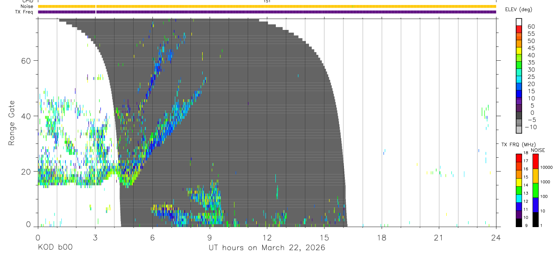Click the "-10" label on ELEV scale
Image resolution: width=558 pixels, height=257 pixels.
(x=531, y=127)
